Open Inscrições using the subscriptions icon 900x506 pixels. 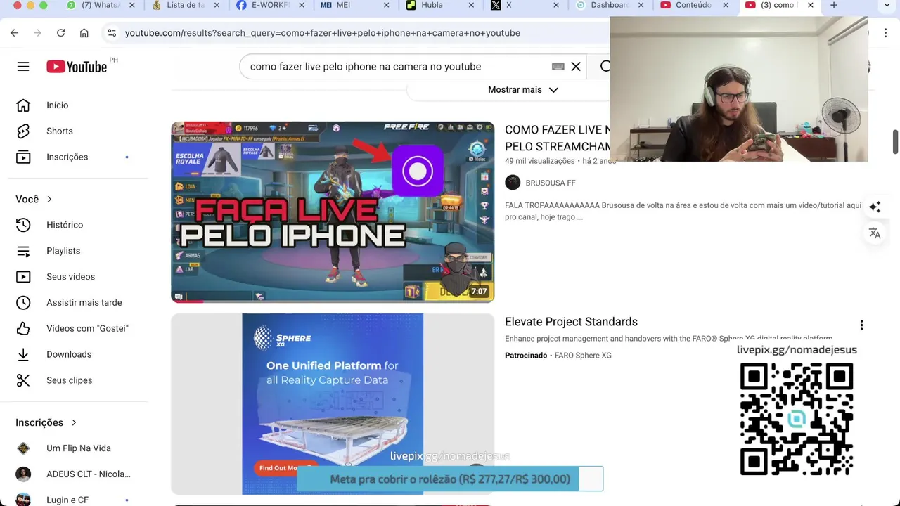[23, 157]
